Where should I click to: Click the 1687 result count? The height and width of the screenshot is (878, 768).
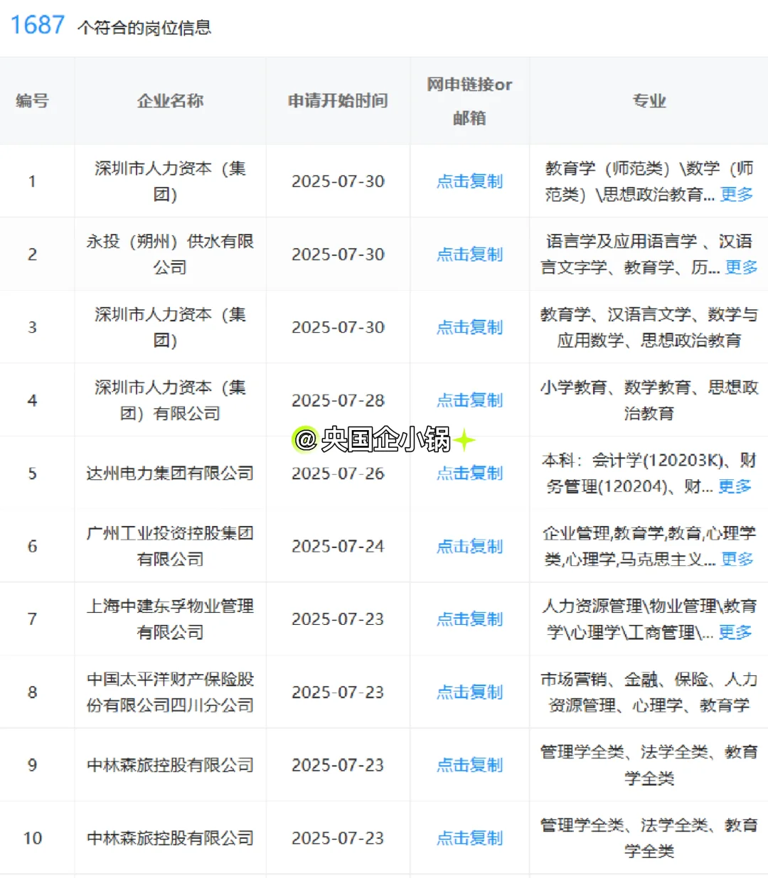(38, 25)
